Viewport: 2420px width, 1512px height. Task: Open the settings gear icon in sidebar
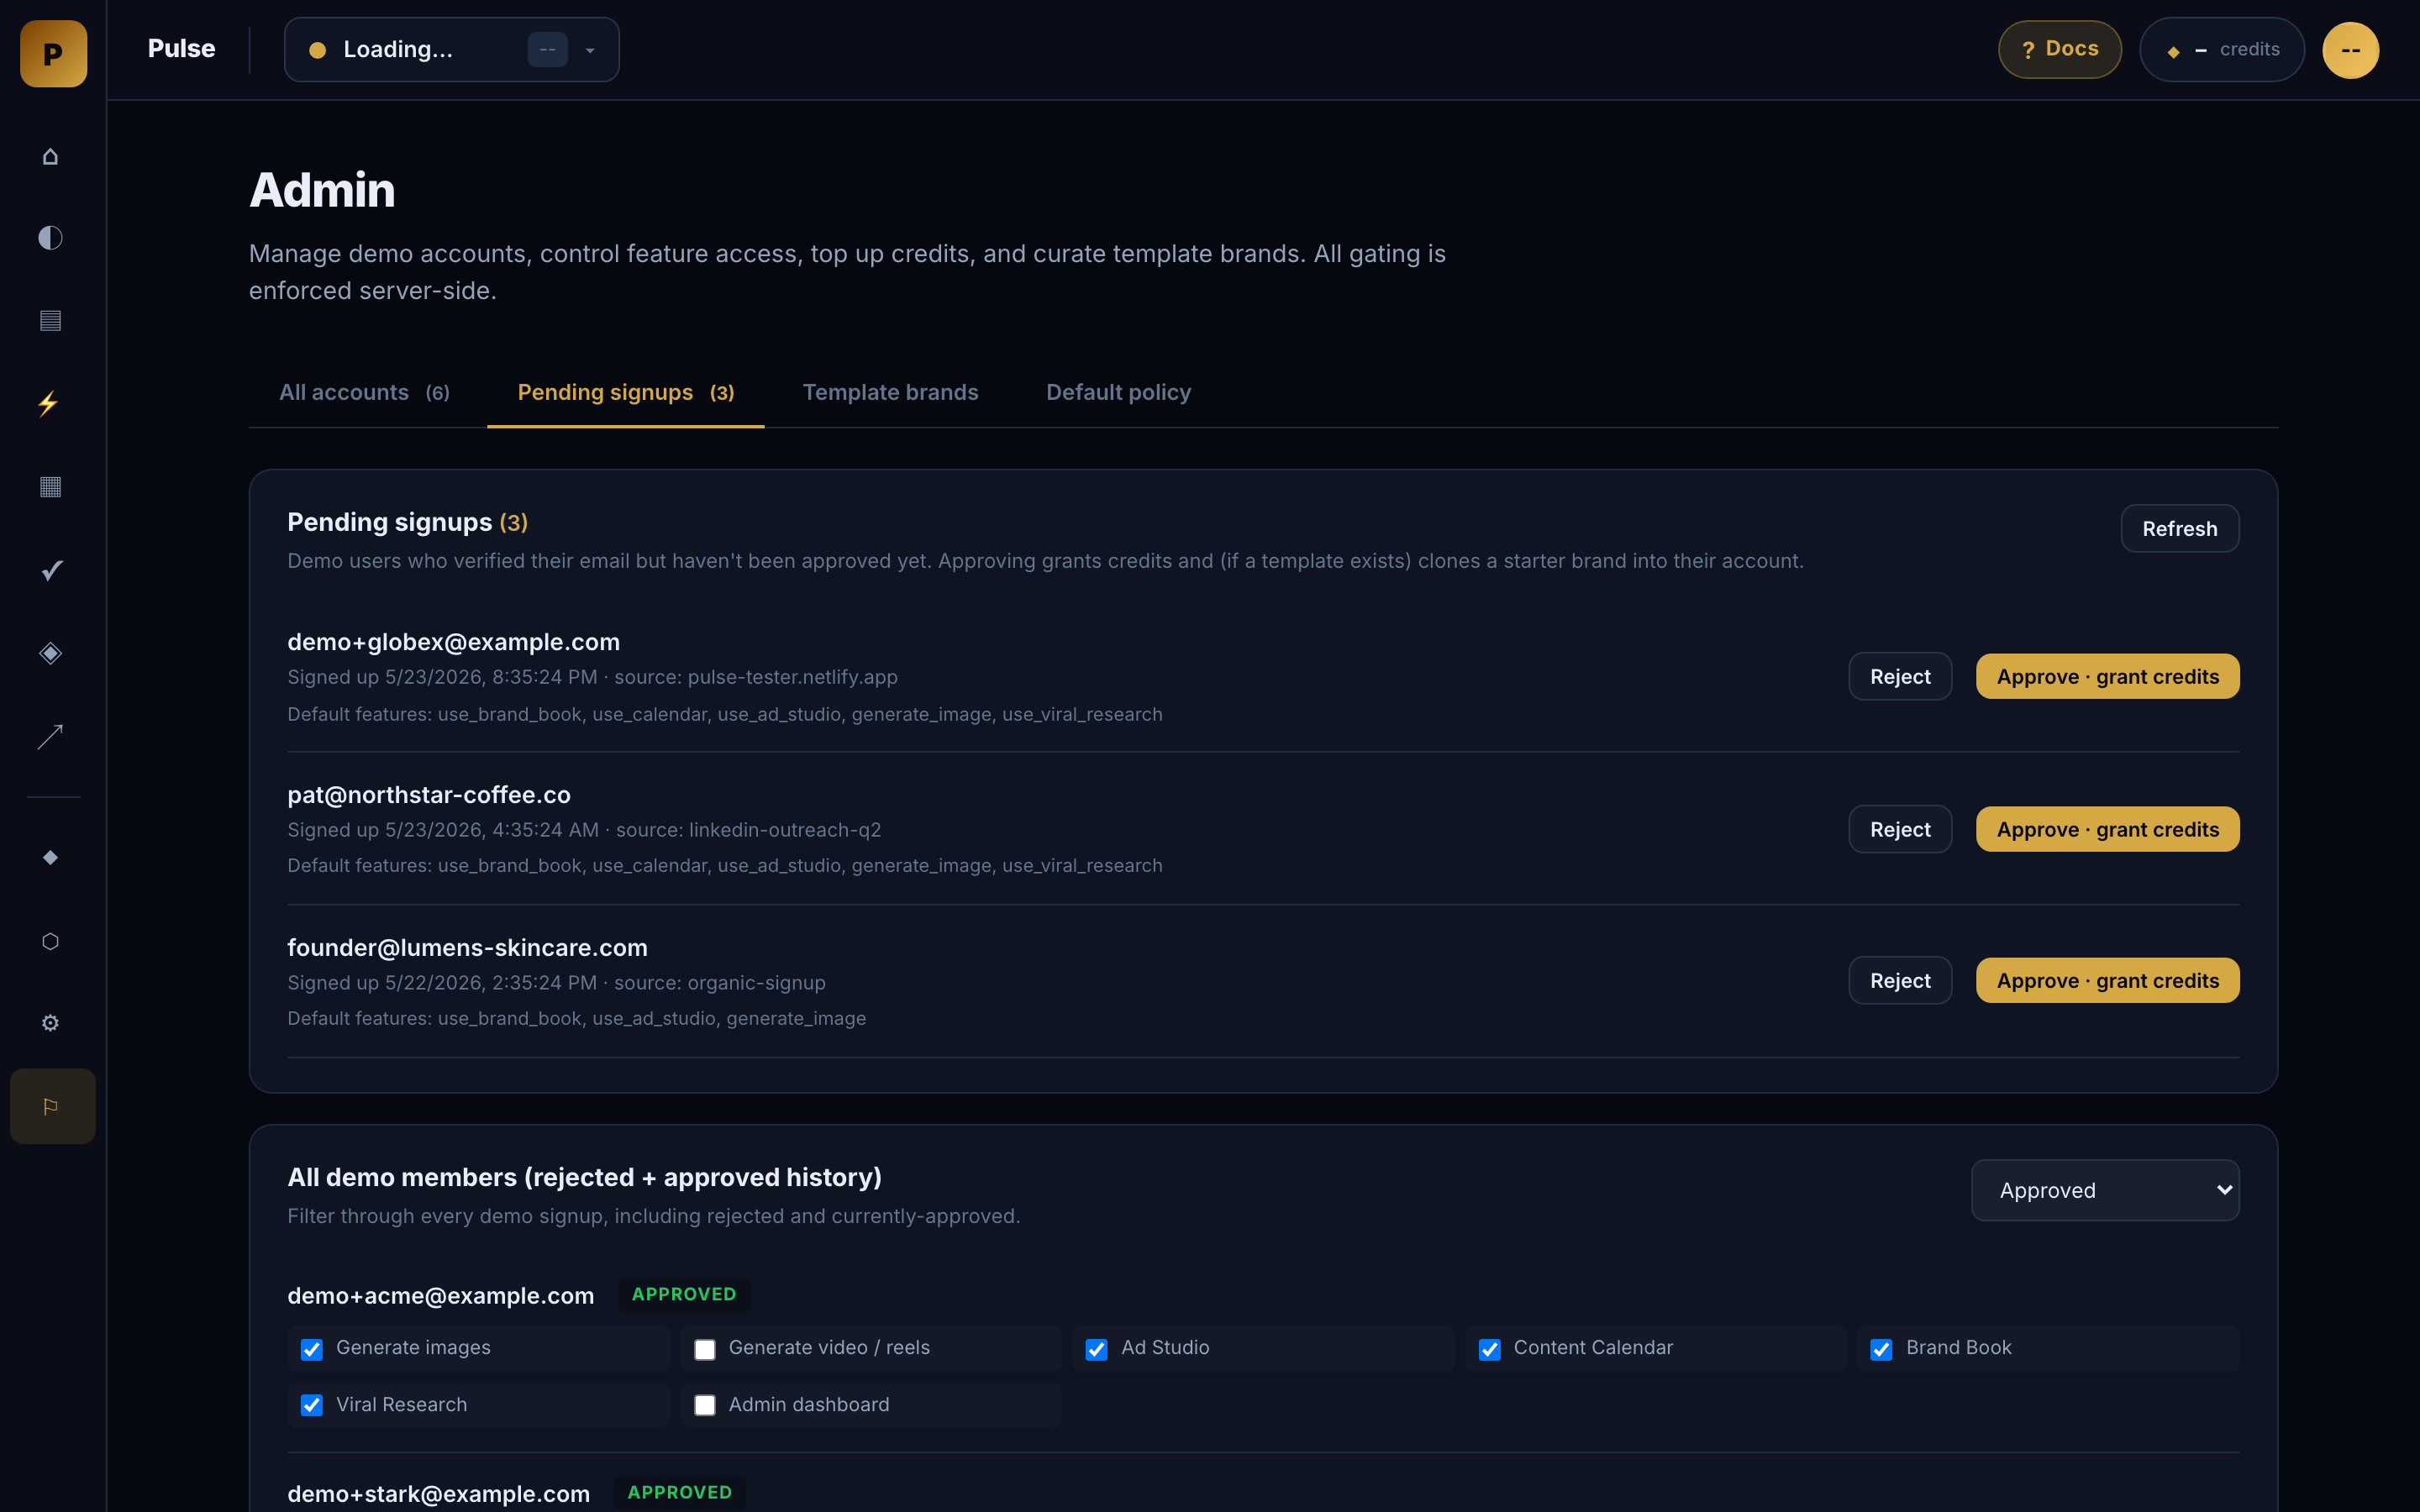coord(50,1023)
